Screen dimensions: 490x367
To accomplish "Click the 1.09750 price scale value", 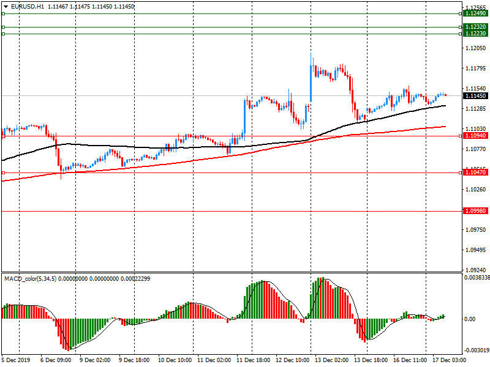I will point(476,230).
